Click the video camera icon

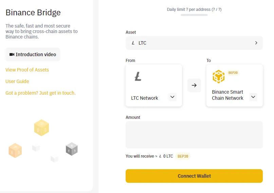pyautogui.click(x=12, y=54)
